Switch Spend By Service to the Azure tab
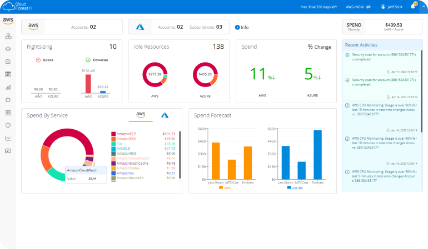This screenshot has height=249, width=428. tap(165, 115)
